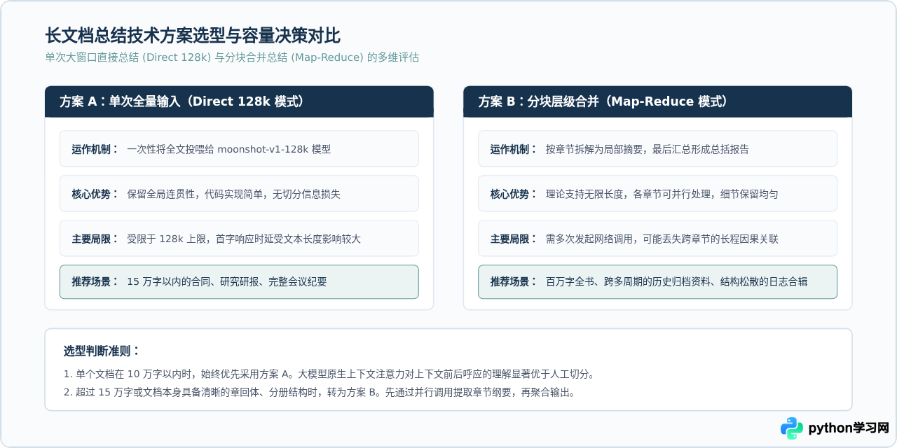Image resolution: width=897 pixels, height=448 pixels.
Task: Click the subtitle mentioning Direct 128k and Map-Reduce
Action: (x=232, y=57)
